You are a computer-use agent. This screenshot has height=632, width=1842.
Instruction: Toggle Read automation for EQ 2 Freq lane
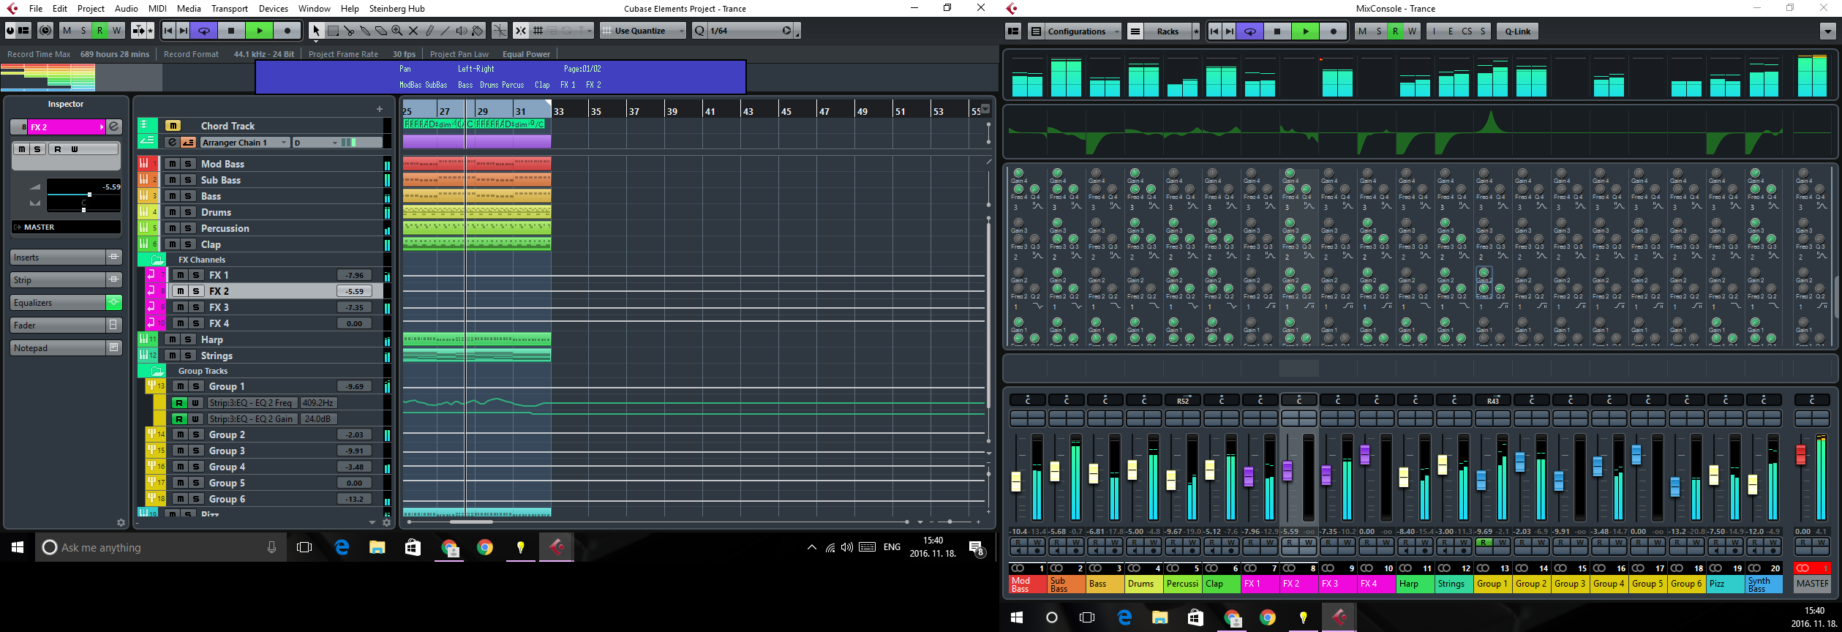point(179,403)
